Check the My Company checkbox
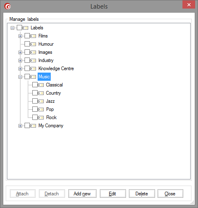Image resolution: width=198 pixels, height=208 pixels. [x=27, y=126]
